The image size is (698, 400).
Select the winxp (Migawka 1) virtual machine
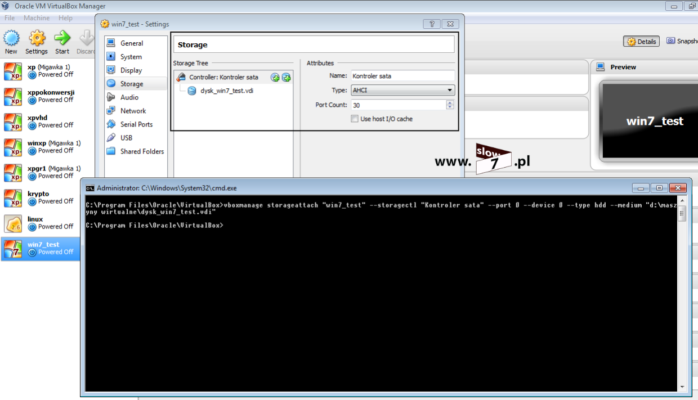click(40, 147)
